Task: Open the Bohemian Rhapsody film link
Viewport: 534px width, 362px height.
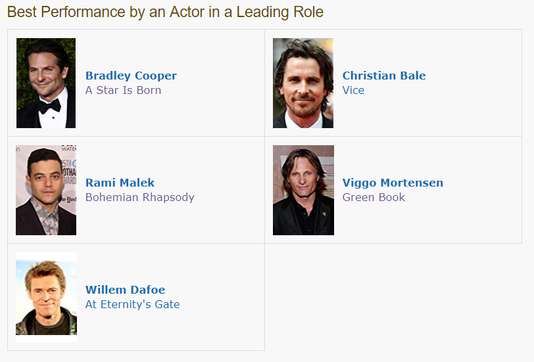Action: pos(139,197)
